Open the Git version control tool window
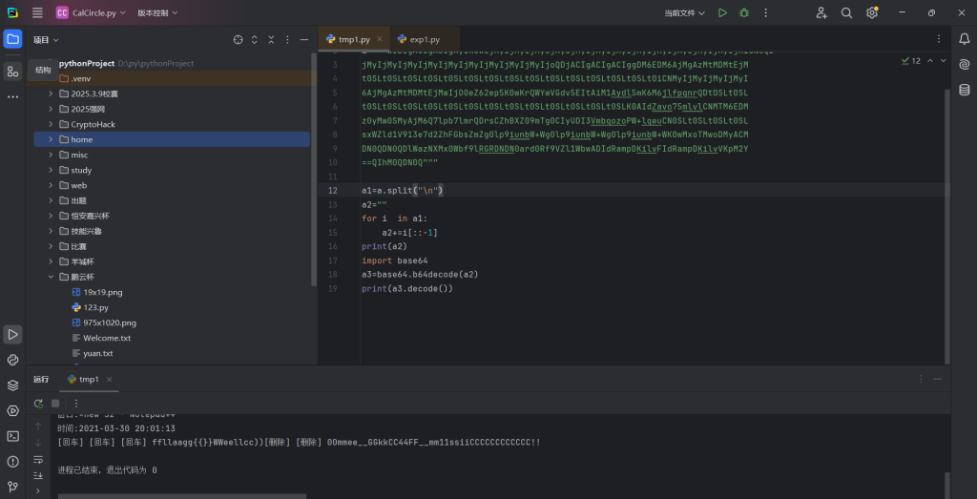Image resolution: width=977 pixels, height=499 pixels. 12,486
